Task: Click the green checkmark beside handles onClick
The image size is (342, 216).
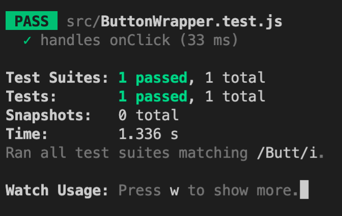Action: pyautogui.click(x=27, y=41)
